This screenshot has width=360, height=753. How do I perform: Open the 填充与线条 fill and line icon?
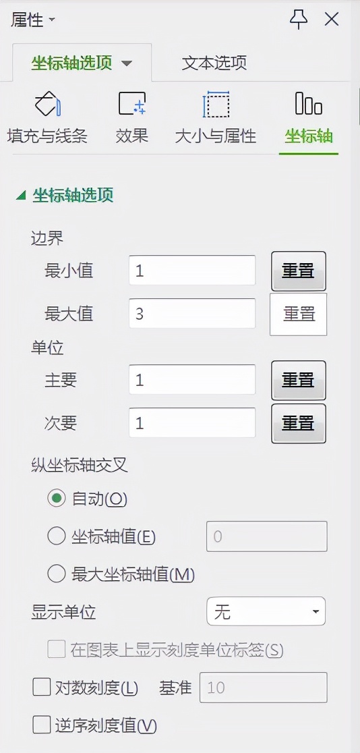[x=47, y=103]
